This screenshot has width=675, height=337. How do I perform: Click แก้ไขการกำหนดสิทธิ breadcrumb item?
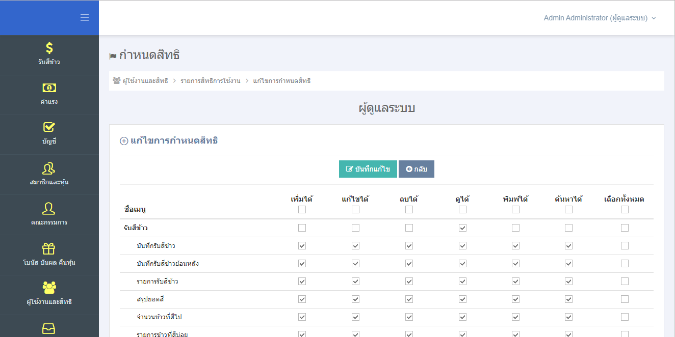pos(282,81)
